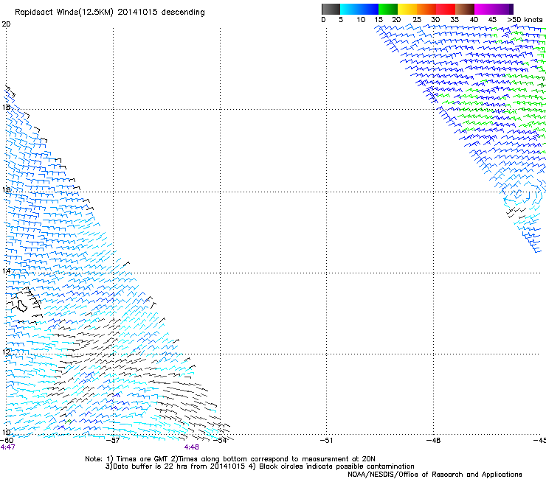Select the cyan-to-blue 5–15 knots color segment
The height and width of the screenshot is (479, 546).
tap(359, 9)
